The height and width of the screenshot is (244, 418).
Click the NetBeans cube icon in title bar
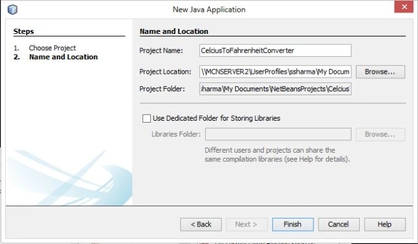12,10
